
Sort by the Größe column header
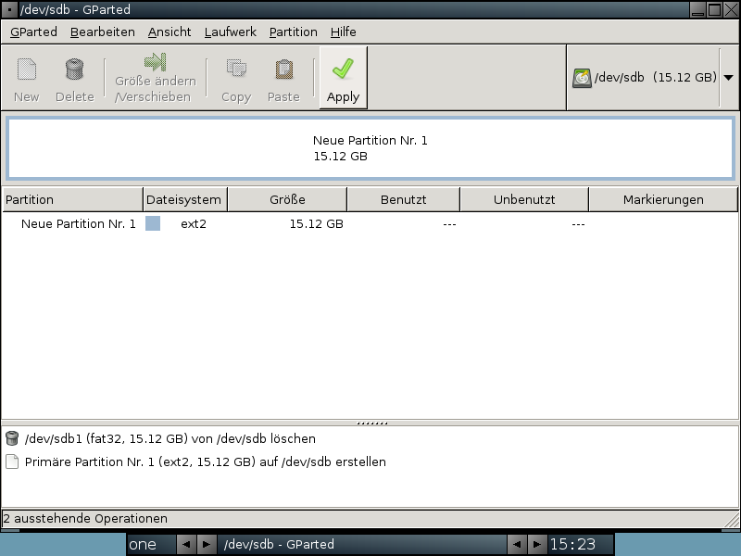coord(287,199)
